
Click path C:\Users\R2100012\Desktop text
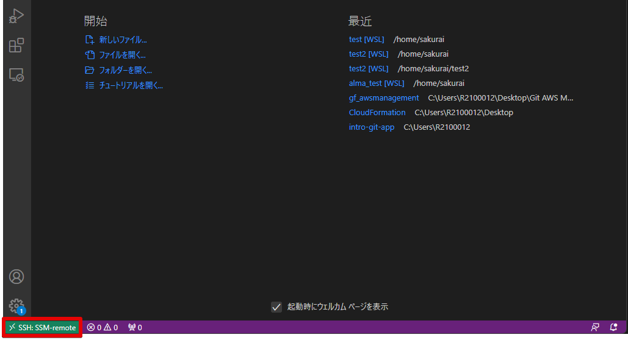[464, 112]
